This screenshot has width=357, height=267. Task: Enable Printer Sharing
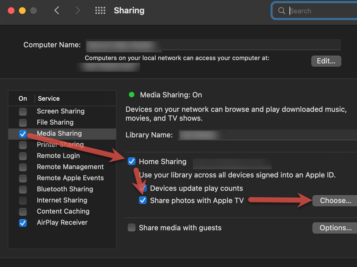pyautogui.click(x=23, y=145)
